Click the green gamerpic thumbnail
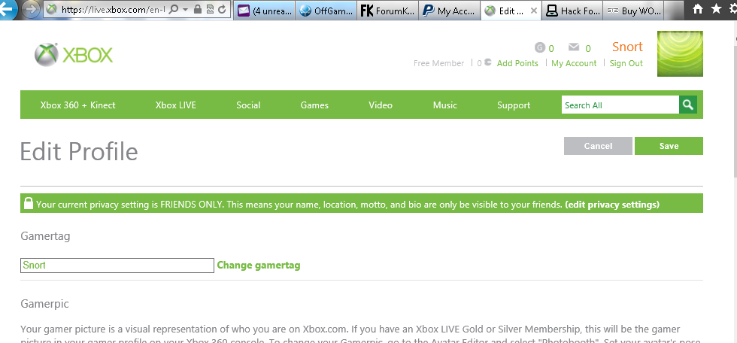 tap(680, 53)
